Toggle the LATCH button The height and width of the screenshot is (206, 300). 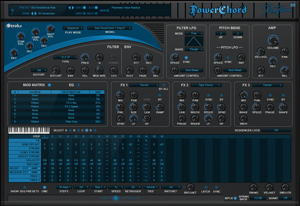206,187
